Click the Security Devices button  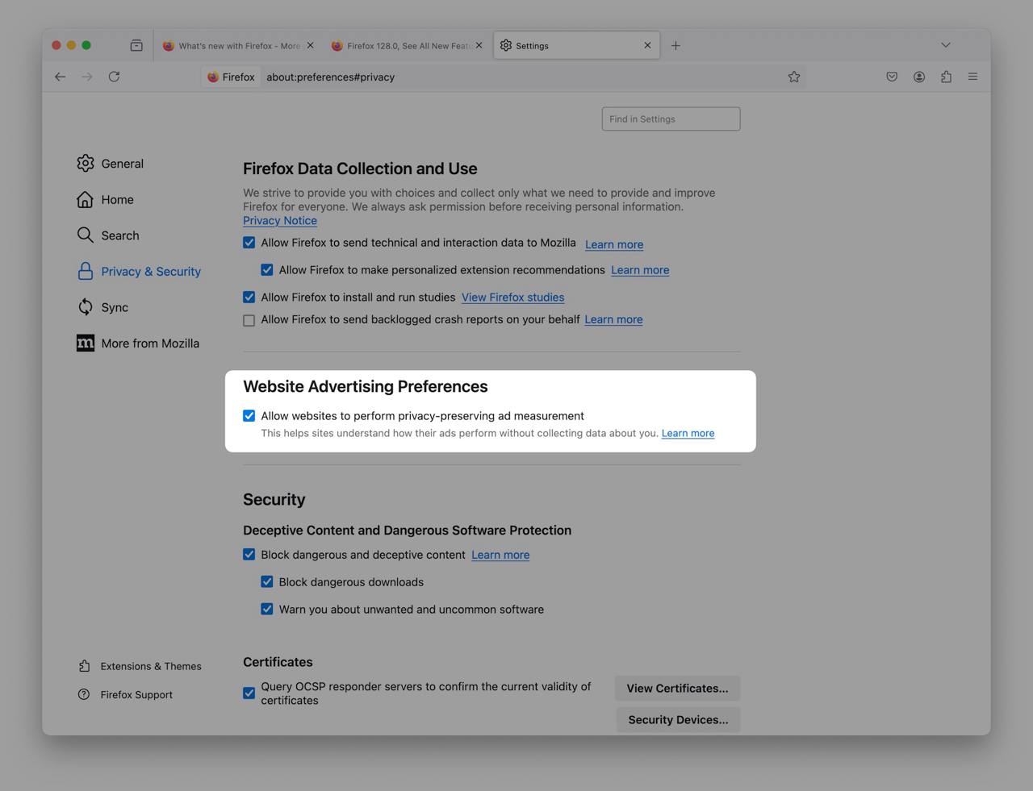coord(678,719)
